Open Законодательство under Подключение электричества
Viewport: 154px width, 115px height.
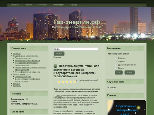[23, 58]
